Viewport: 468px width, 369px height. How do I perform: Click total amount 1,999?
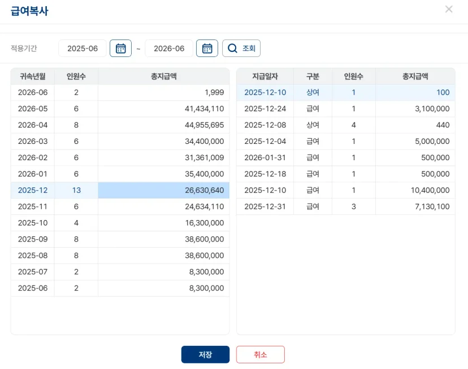pyautogui.click(x=214, y=93)
